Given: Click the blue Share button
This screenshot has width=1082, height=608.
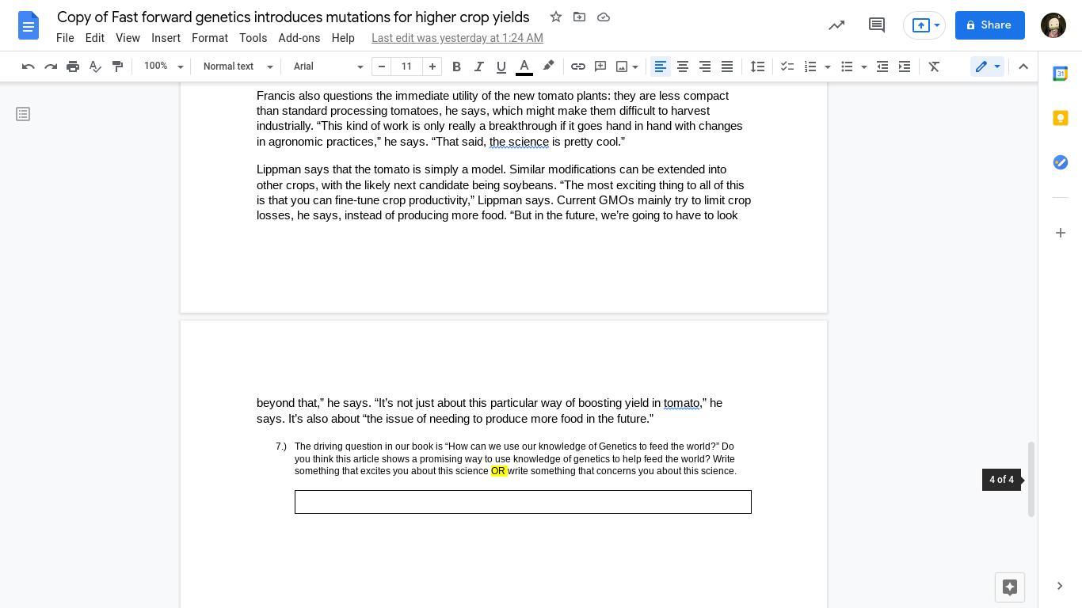Looking at the screenshot, I should [989, 25].
